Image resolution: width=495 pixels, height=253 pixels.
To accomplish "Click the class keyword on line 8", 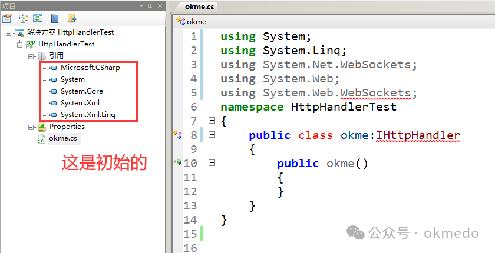I will (315, 135).
